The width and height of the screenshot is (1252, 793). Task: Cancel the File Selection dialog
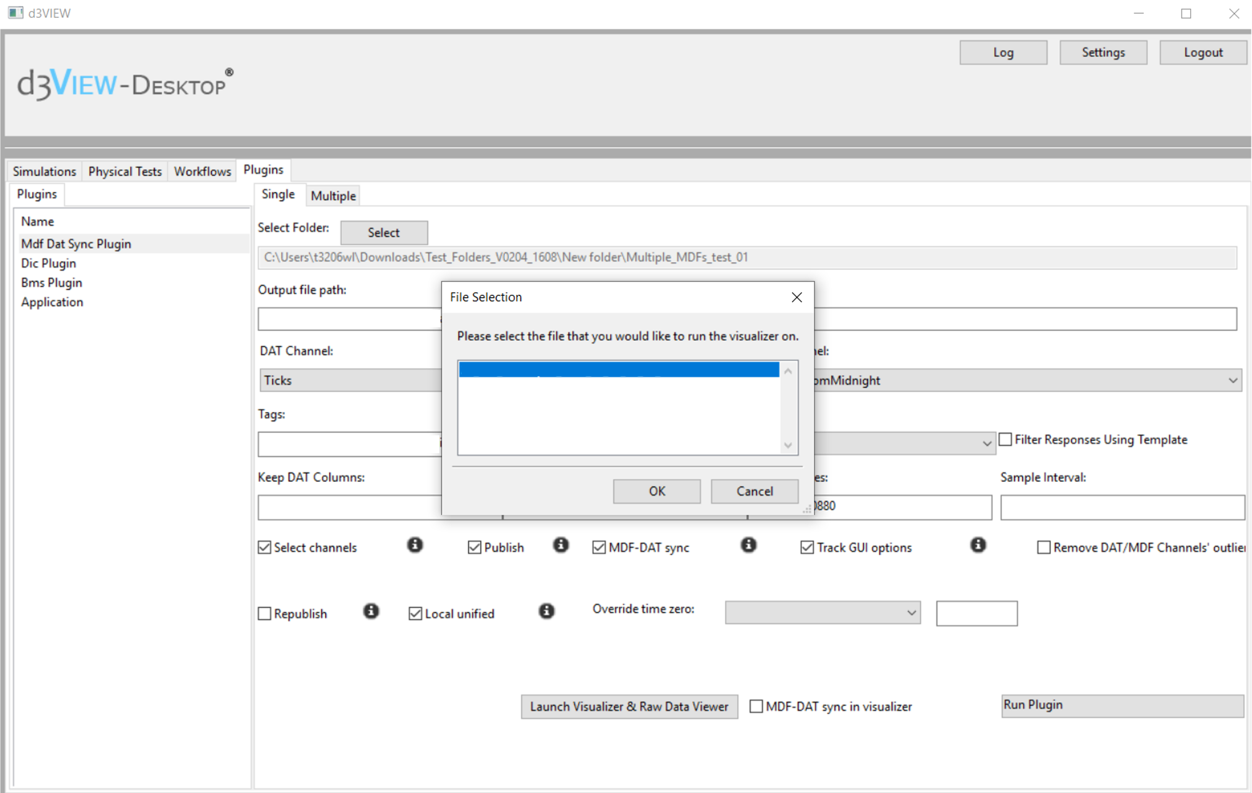754,491
